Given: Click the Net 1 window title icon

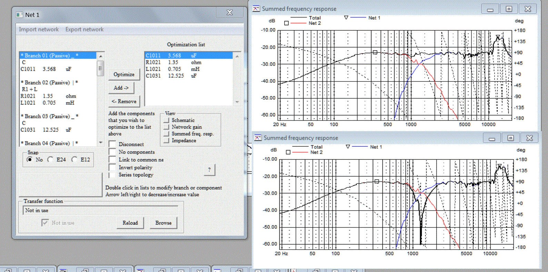Looking at the screenshot, I should [20, 15].
